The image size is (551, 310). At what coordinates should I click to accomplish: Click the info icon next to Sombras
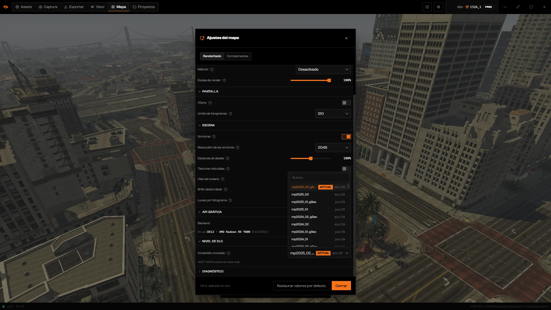214,137
